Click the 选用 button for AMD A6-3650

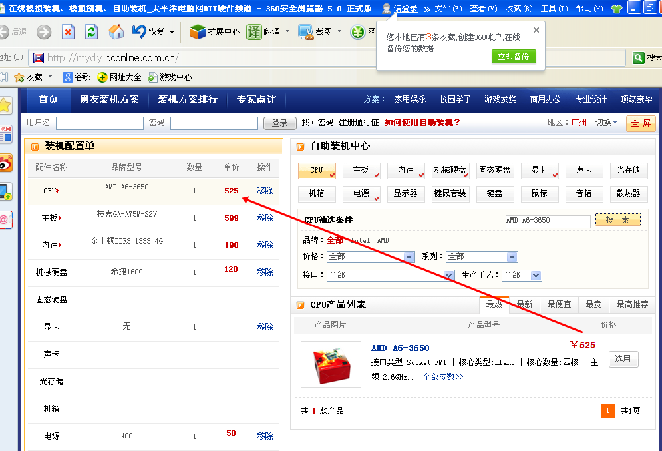tap(623, 359)
